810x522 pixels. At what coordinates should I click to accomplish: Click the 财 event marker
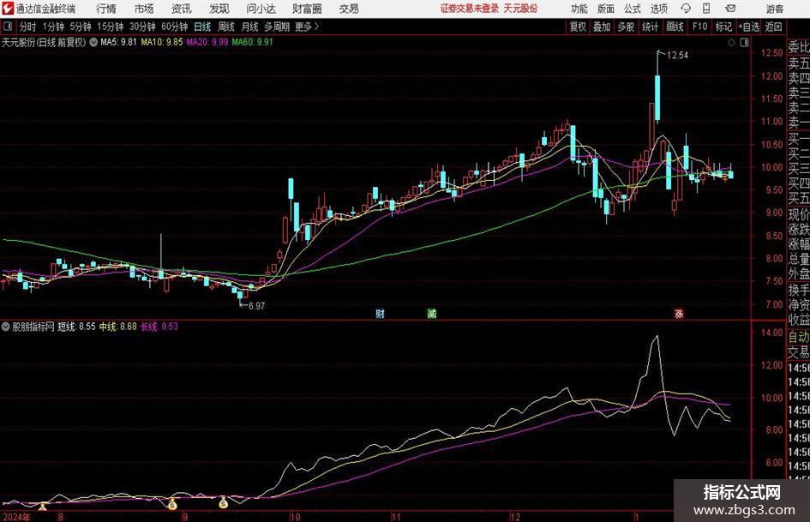pos(381,313)
